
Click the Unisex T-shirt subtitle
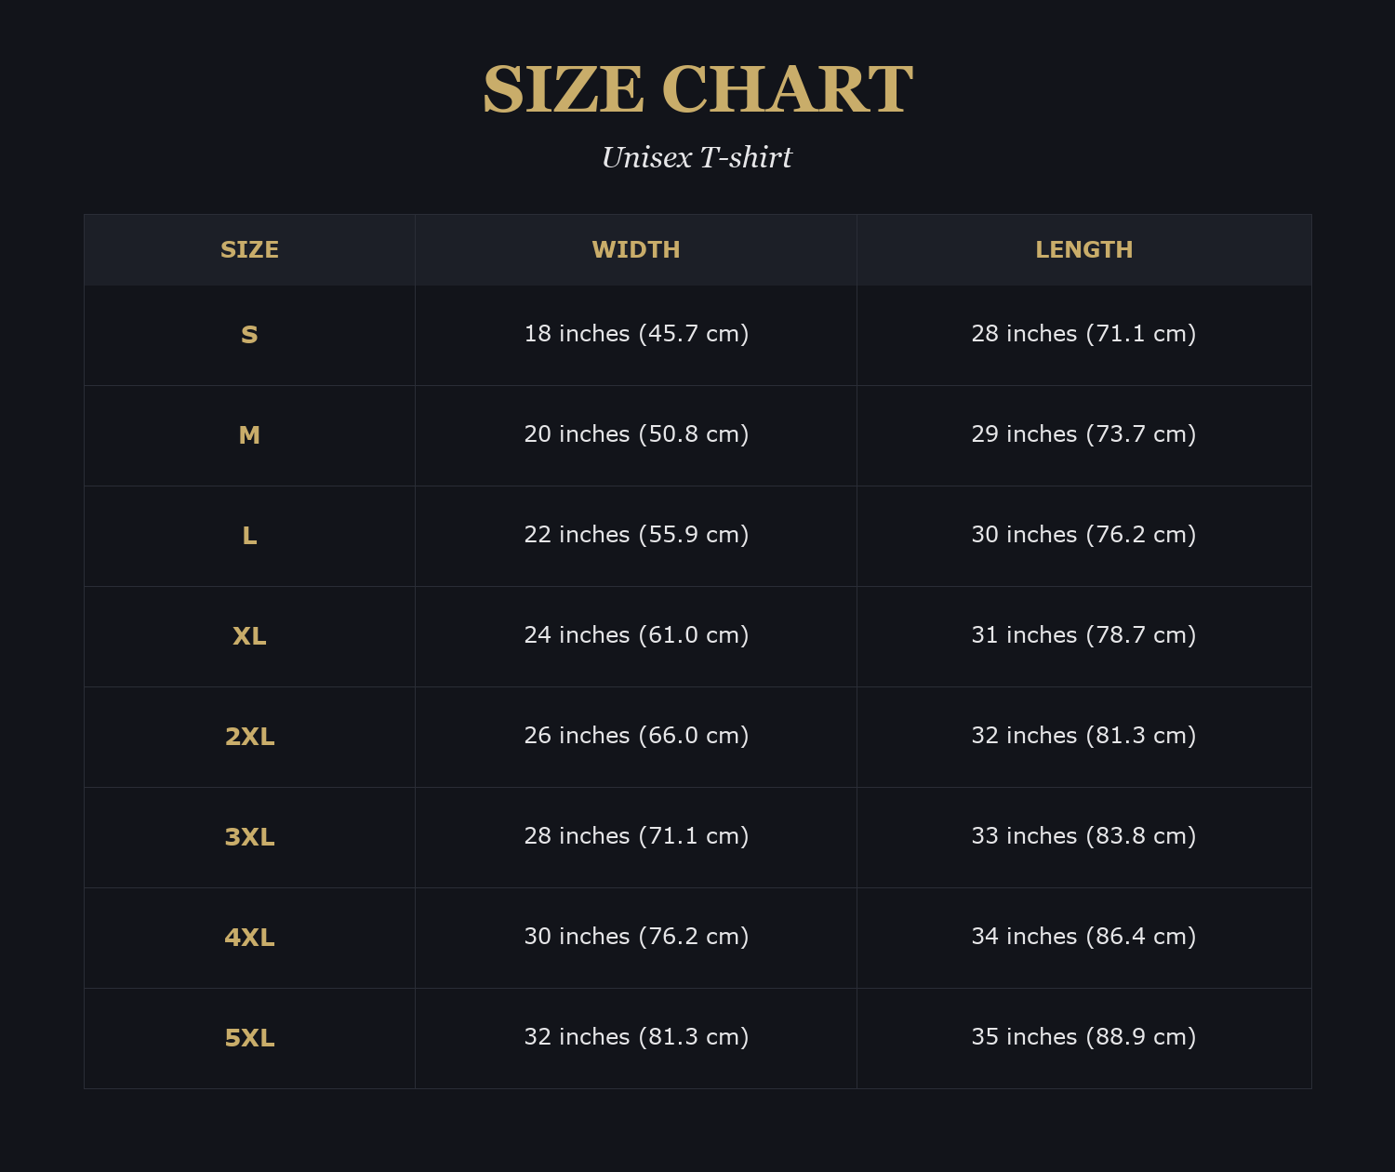697,158
